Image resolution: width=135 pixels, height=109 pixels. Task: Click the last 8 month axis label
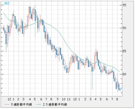point(117,99)
